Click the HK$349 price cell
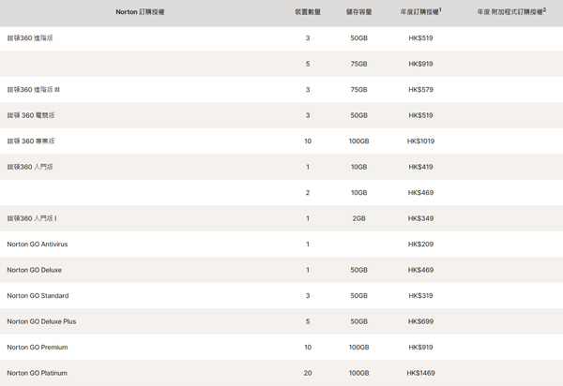The image size is (563, 386). (x=420, y=218)
